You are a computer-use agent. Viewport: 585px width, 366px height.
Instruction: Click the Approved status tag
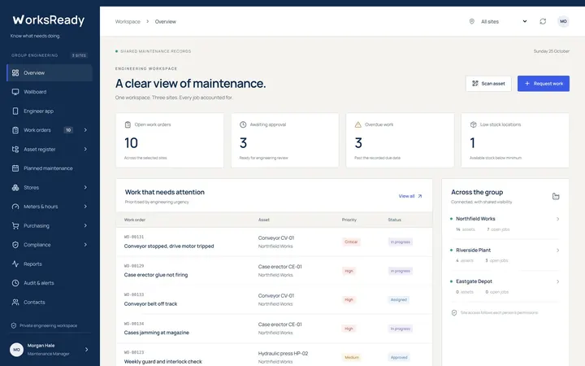coord(399,357)
